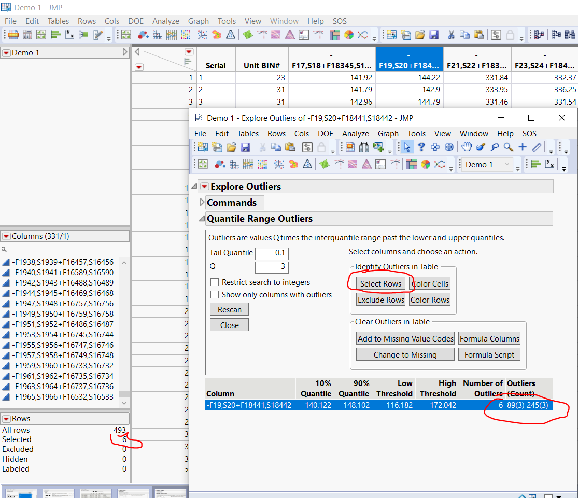Select the arrow pointer tool in Explore Outliers toolbar
The height and width of the screenshot is (498, 578).
[x=407, y=147]
